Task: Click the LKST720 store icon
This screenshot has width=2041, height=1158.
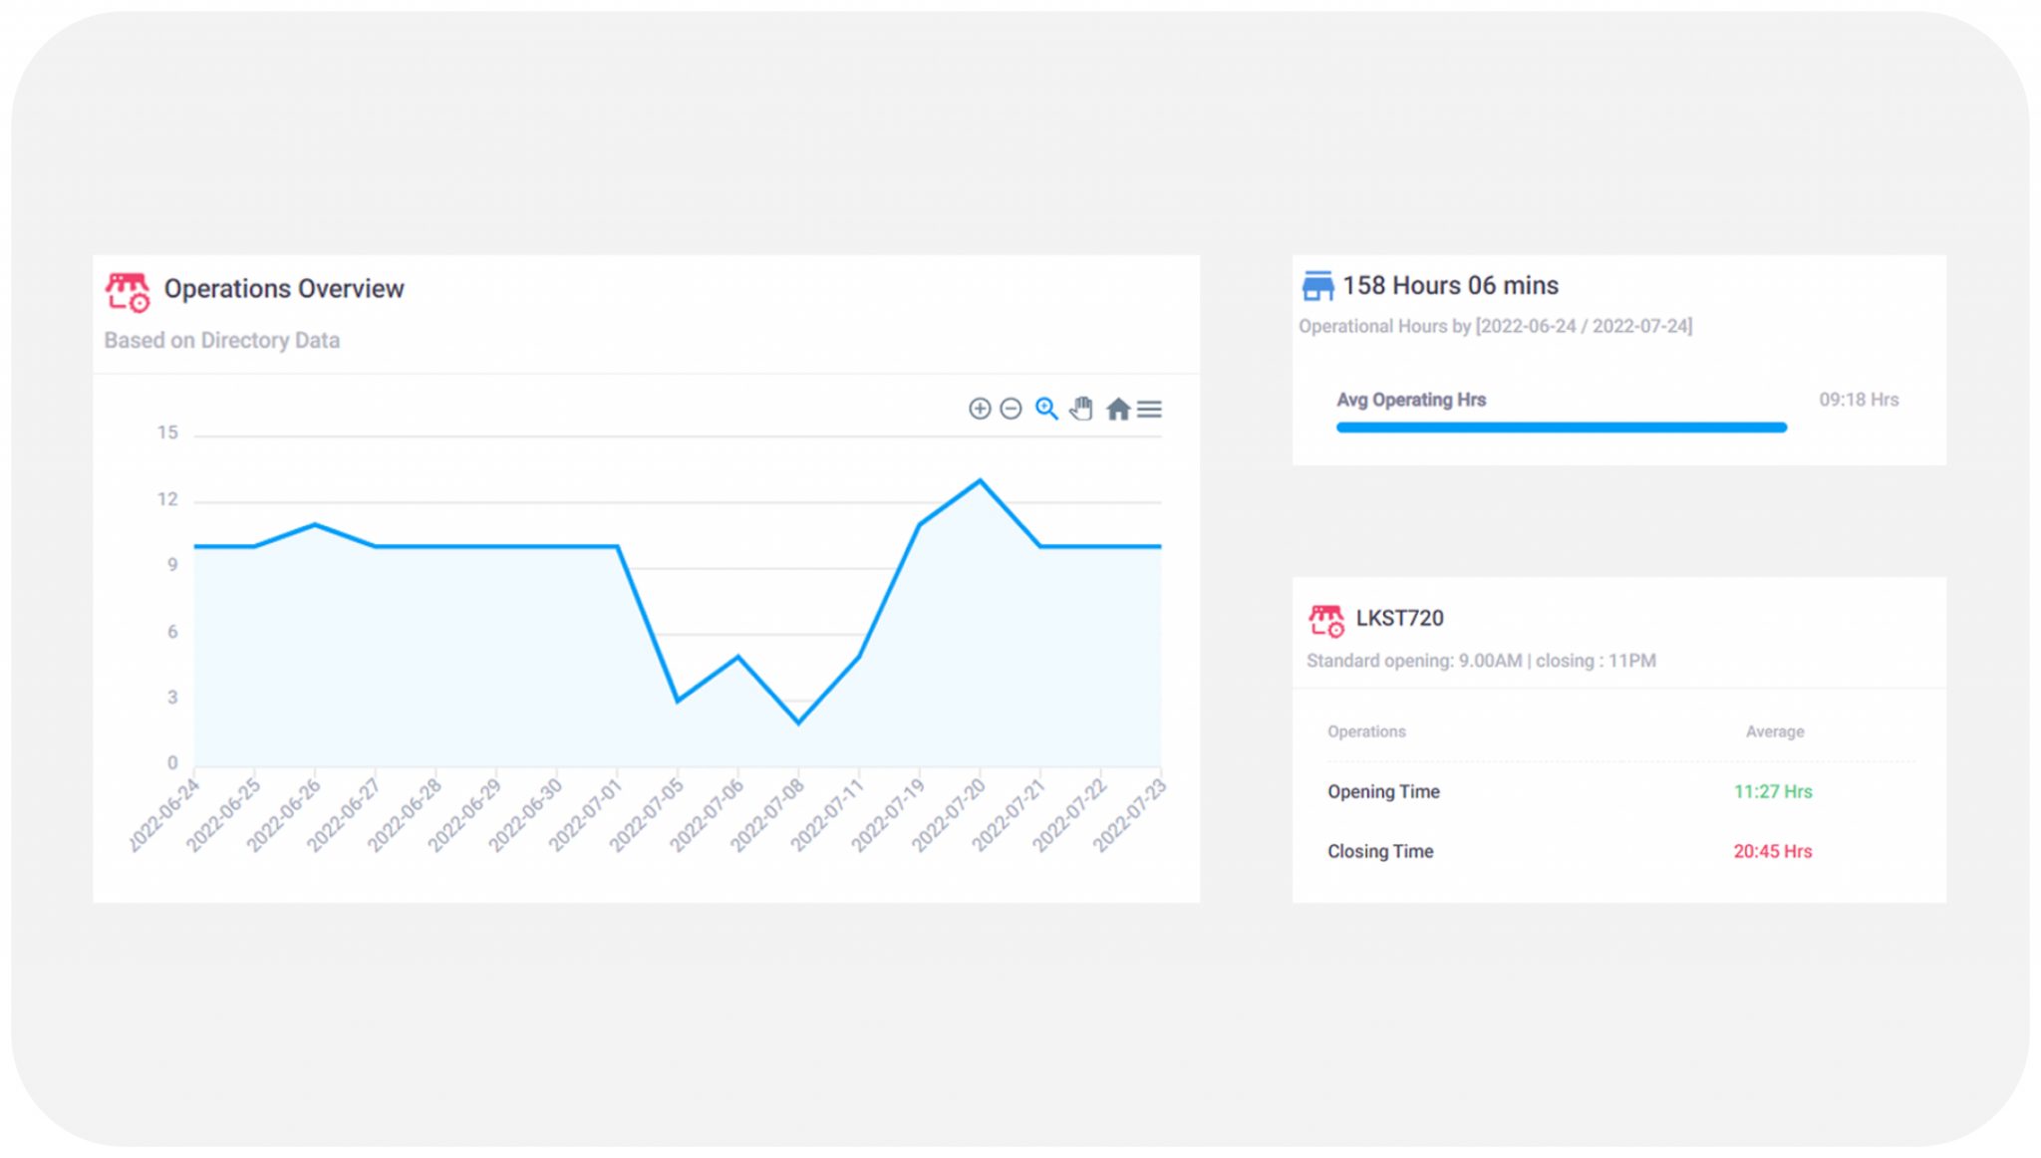Action: click(x=1325, y=620)
